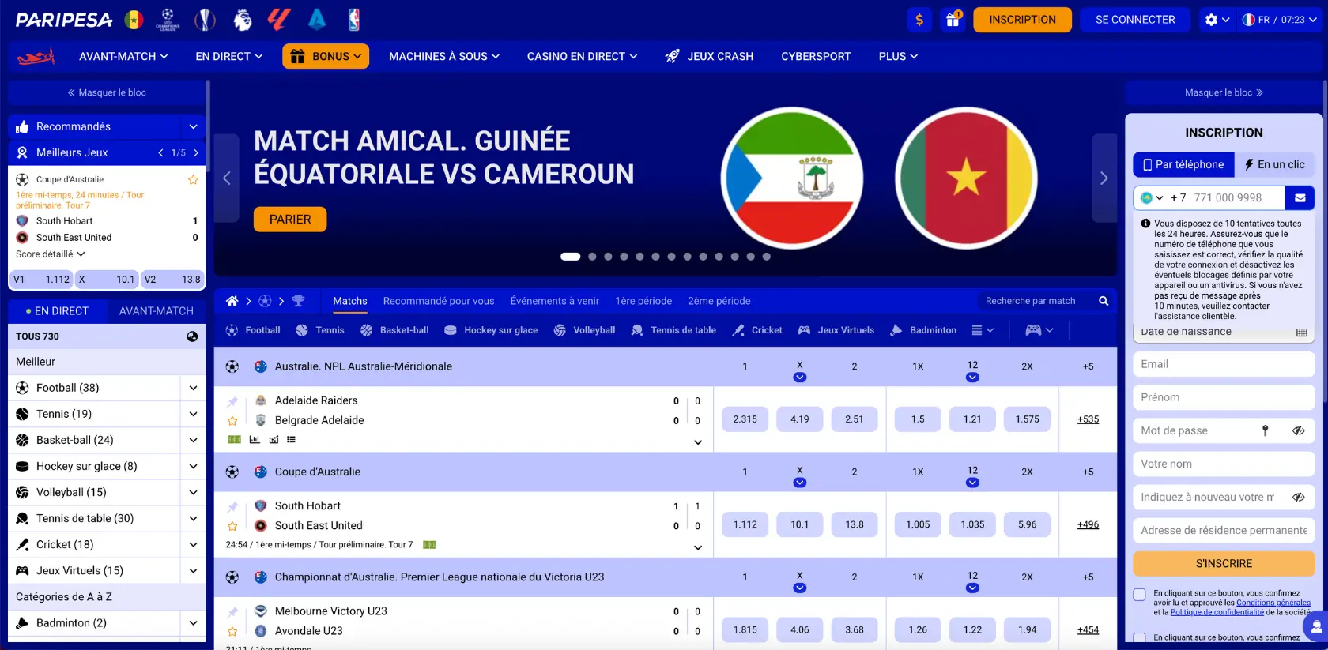Viewport: 1328px width, 650px height.
Task: Select Badminton in sports filter bar
Action: [x=923, y=330]
